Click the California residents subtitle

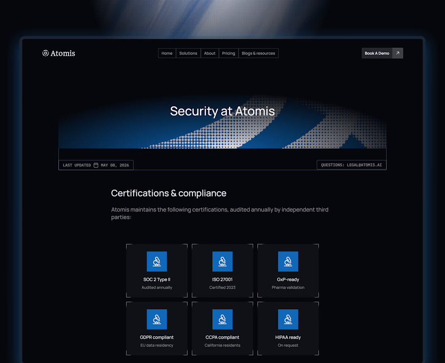(x=222, y=345)
